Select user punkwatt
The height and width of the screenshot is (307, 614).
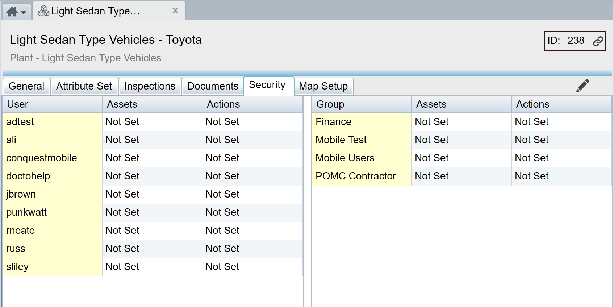(x=52, y=213)
